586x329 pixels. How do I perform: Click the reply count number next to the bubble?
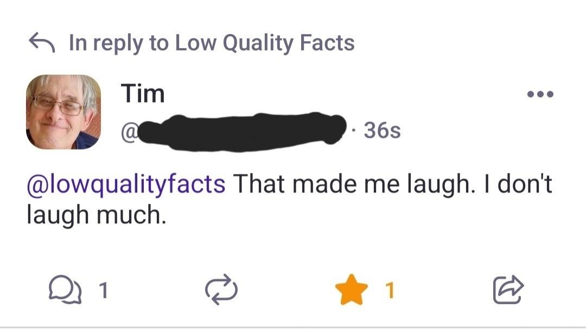click(x=103, y=291)
